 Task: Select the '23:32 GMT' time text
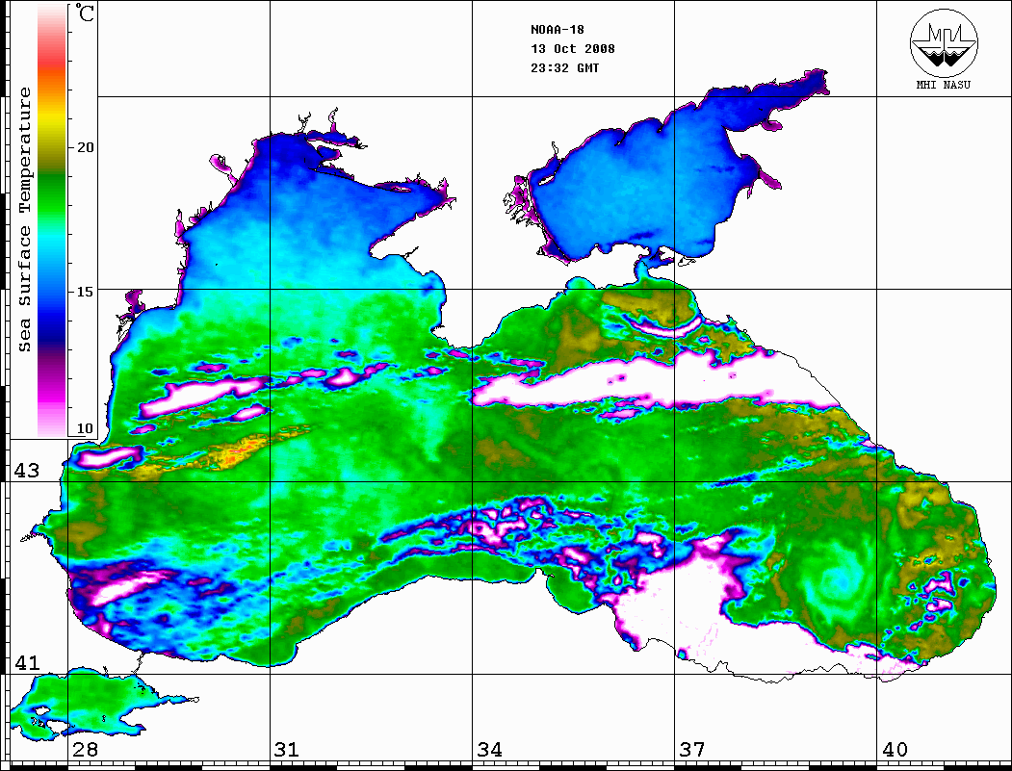coord(565,67)
